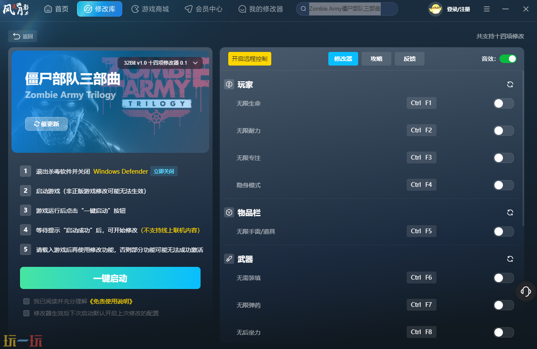The width and height of the screenshot is (537, 349).
Task: Toggle 无限手雷/道具 switch
Action: coord(504,232)
